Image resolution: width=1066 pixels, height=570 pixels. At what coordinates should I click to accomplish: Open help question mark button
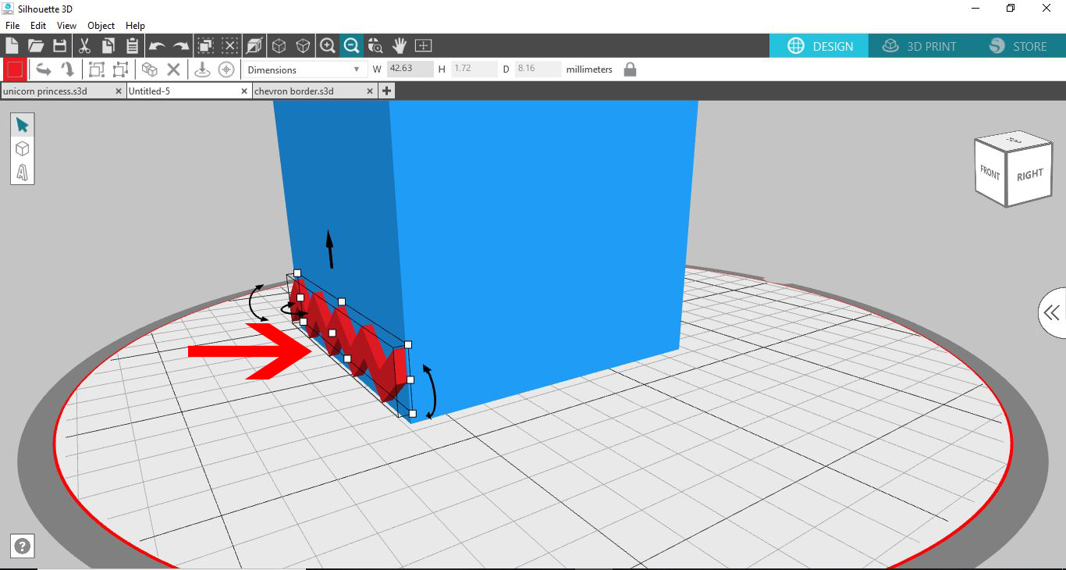tap(22, 546)
